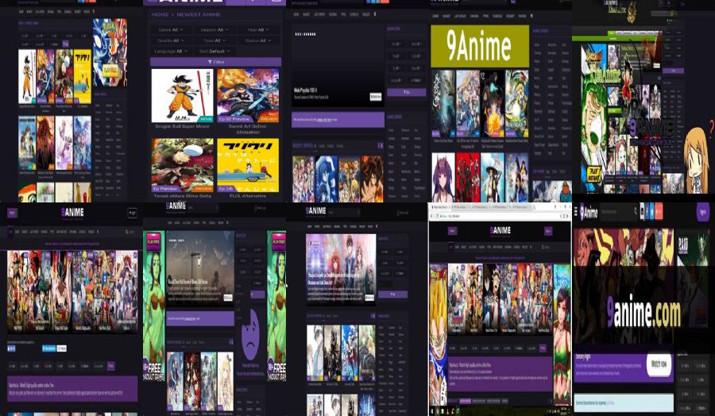Viewport: 715px width, 416px height.
Task: Open Dragon Ball Super Movie thumbnail
Action: 182,96
